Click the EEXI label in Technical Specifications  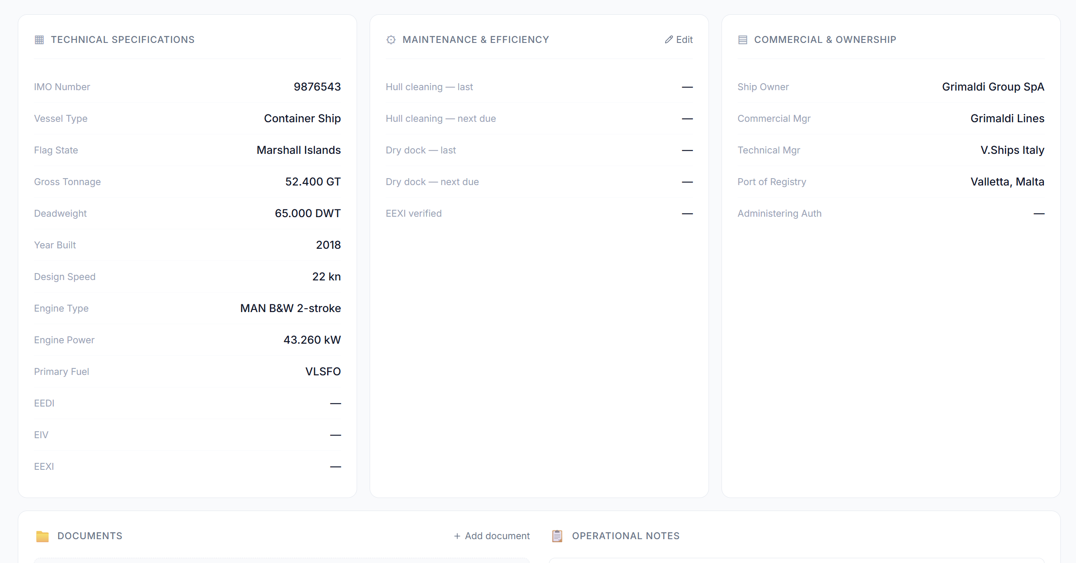(44, 466)
